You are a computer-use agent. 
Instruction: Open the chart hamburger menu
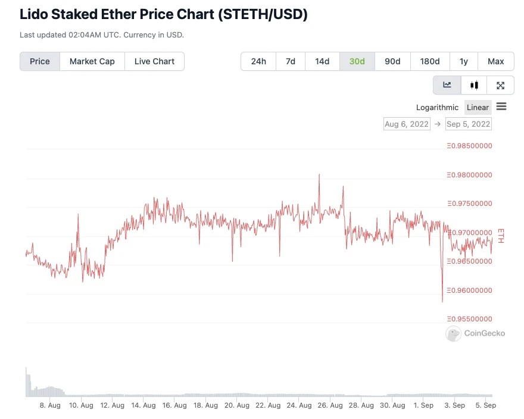501,107
